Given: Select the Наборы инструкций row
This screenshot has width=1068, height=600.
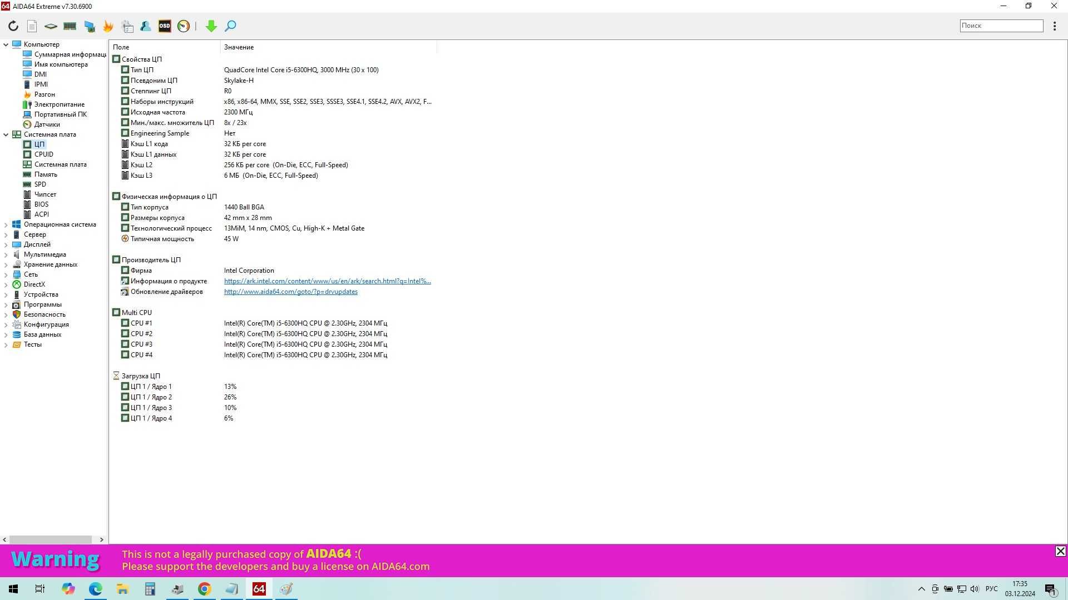Looking at the screenshot, I should (x=273, y=102).
